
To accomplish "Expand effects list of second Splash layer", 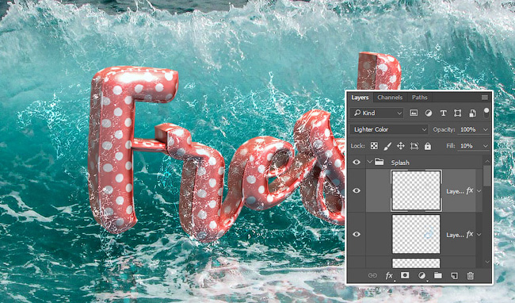I will [479, 235].
